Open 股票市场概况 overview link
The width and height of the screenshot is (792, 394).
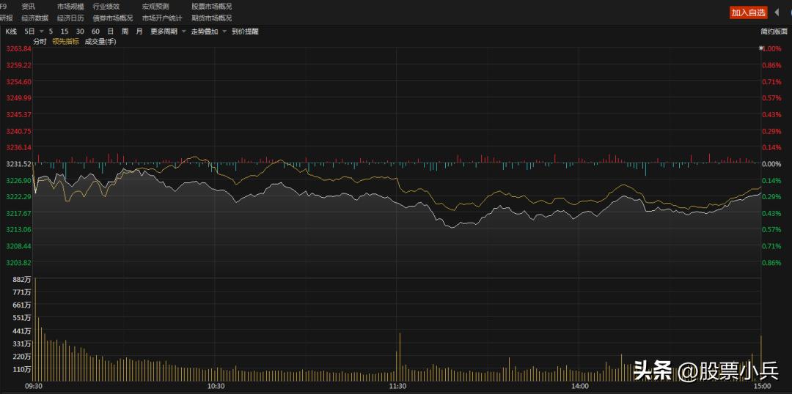pos(212,7)
